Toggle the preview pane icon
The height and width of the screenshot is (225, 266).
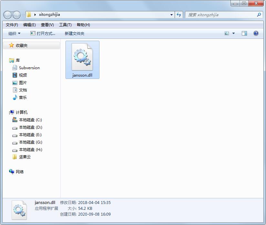pyautogui.click(x=244, y=33)
